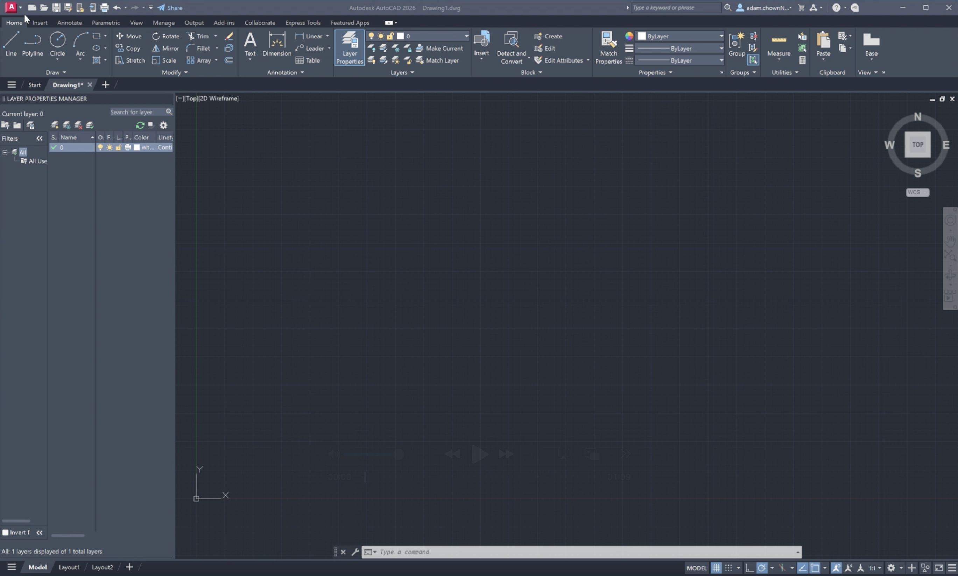
Task: Open layer manager settings gear
Action: coord(163,125)
